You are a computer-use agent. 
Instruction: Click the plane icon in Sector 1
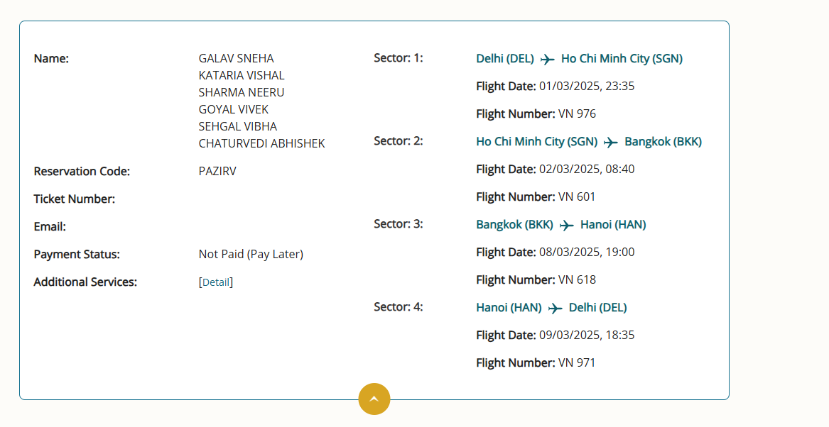(547, 59)
